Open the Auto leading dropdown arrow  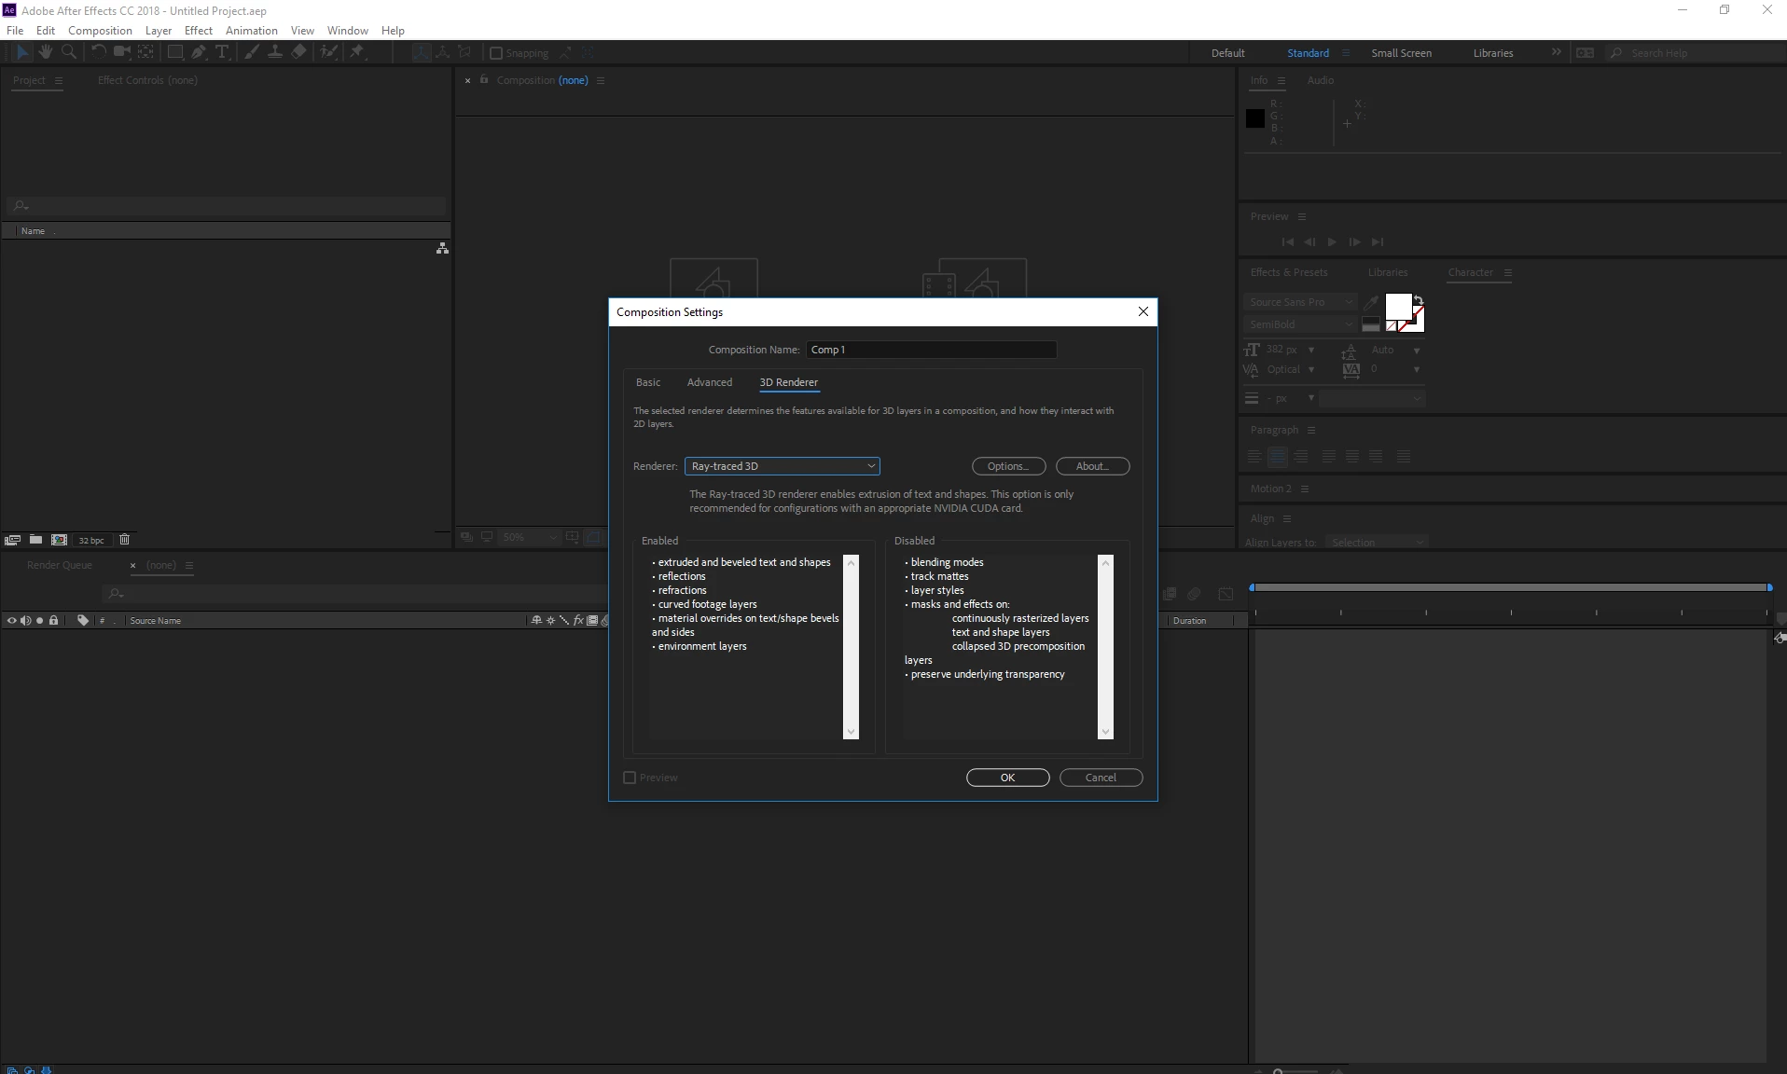[1417, 351]
